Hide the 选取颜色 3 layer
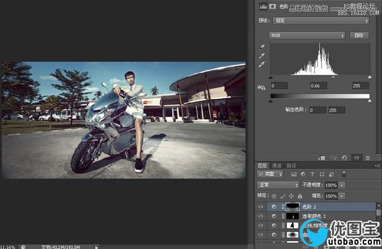This screenshot has width=382, height=249. [x=260, y=216]
